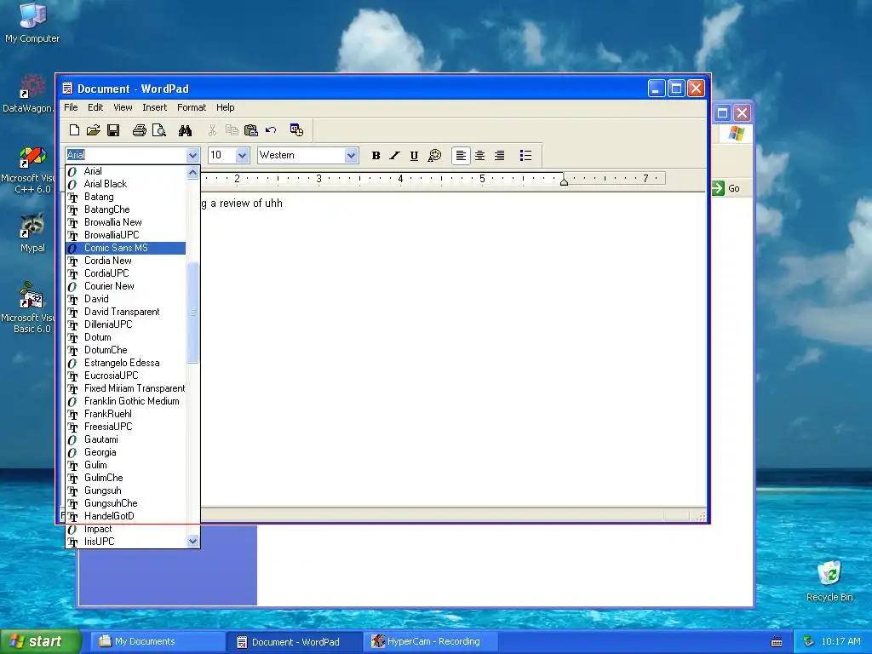Select Arial Black in font list
The width and height of the screenshot is (872, 654).
(126, 184)
